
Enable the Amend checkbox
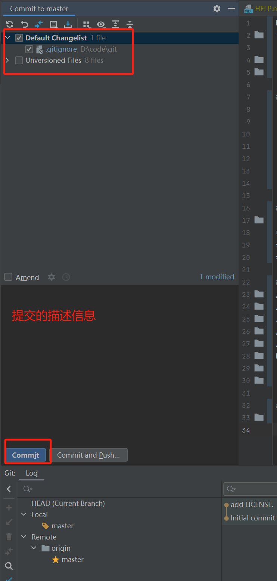click(8, 277)
